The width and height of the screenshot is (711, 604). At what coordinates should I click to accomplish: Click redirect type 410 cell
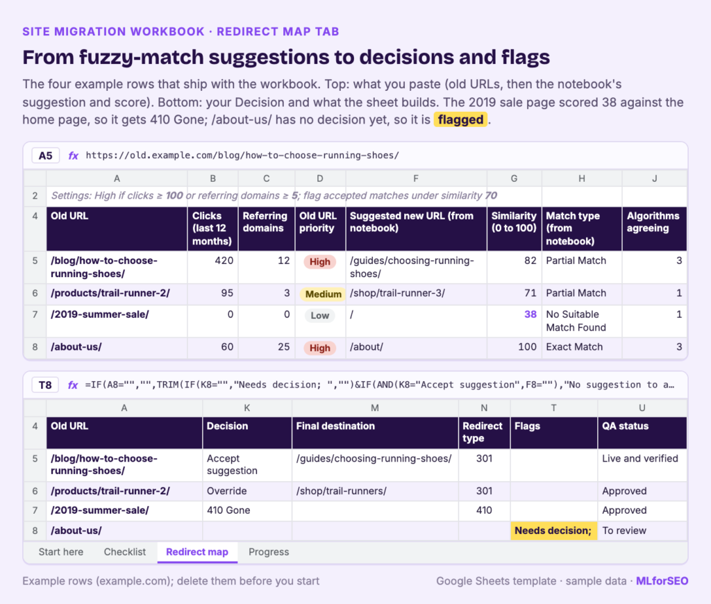(484, 510)
